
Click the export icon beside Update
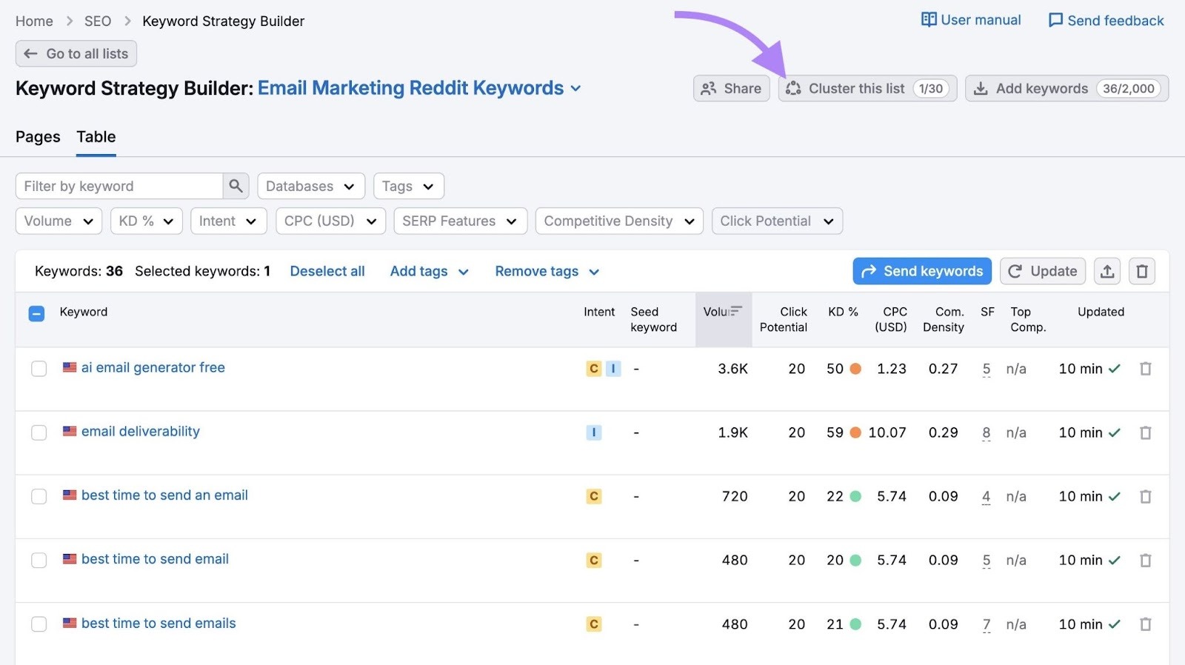click(x=1107, y=271)
